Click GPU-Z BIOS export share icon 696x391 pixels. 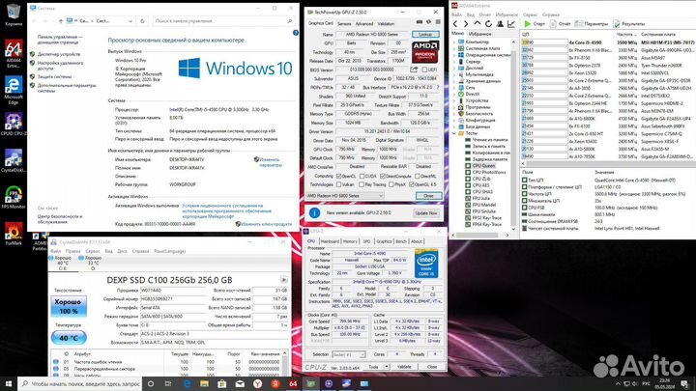point(414,70)
